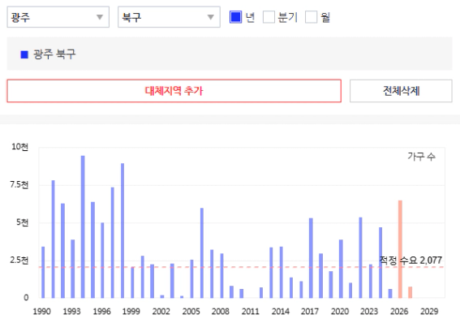
Task: Click the short pink bar for 2027
Action: tap(411, 292)
